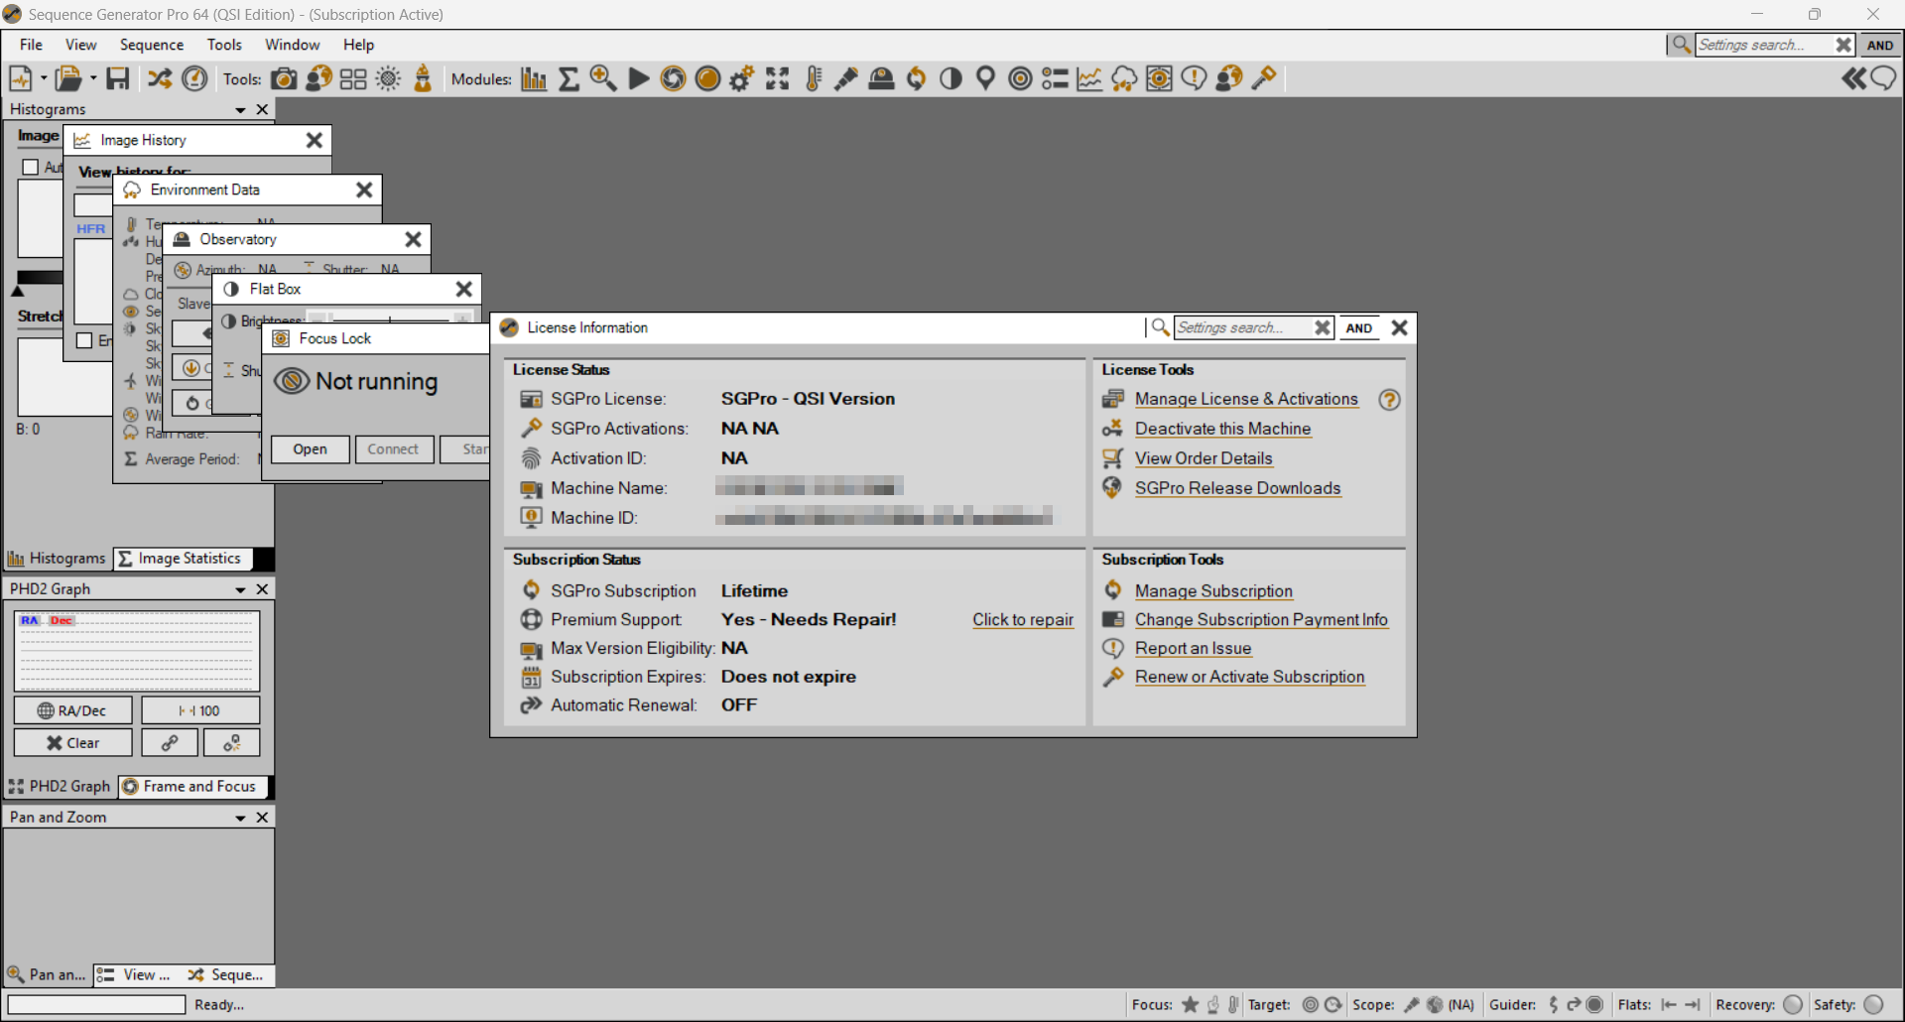Screen dimensions: 1905x1022
Task: Open the Environment Data cloud module icon
Action: pos(1124,78)
